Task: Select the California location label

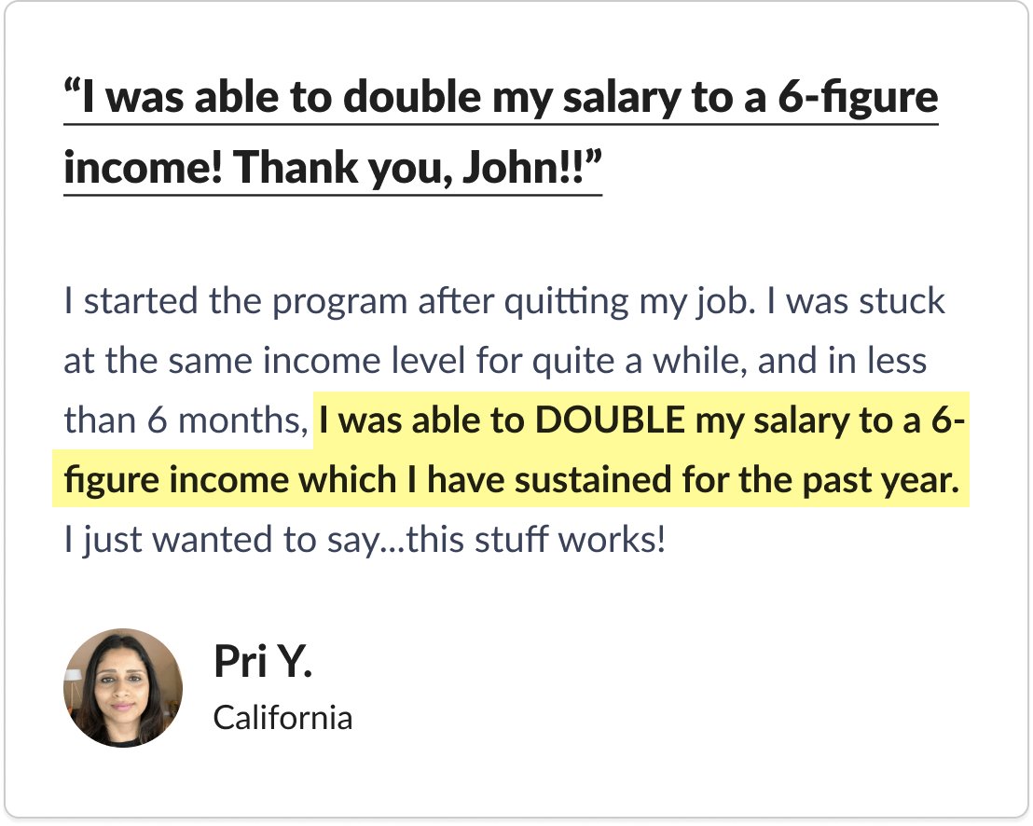Action: click(282, 717)
